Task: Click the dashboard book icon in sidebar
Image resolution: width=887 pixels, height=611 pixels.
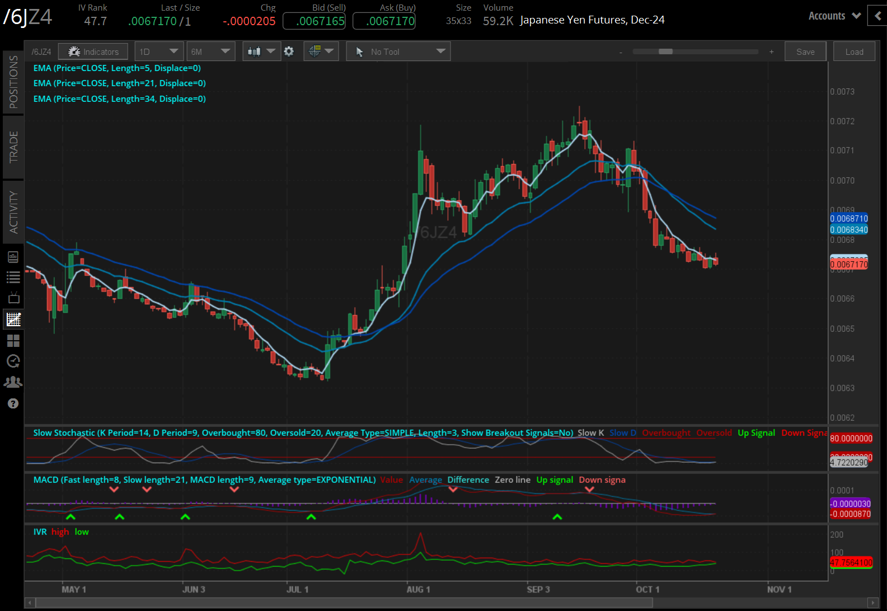Action: 13,257
